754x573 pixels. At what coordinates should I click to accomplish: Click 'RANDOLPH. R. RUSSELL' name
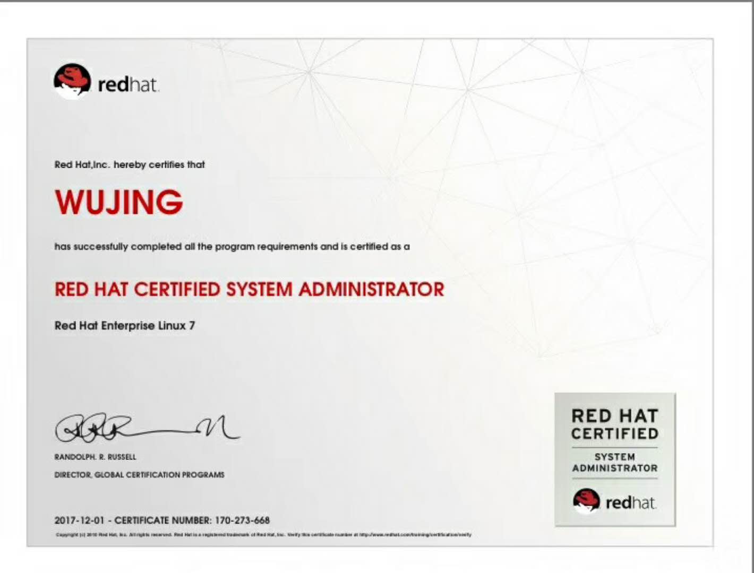96,457
